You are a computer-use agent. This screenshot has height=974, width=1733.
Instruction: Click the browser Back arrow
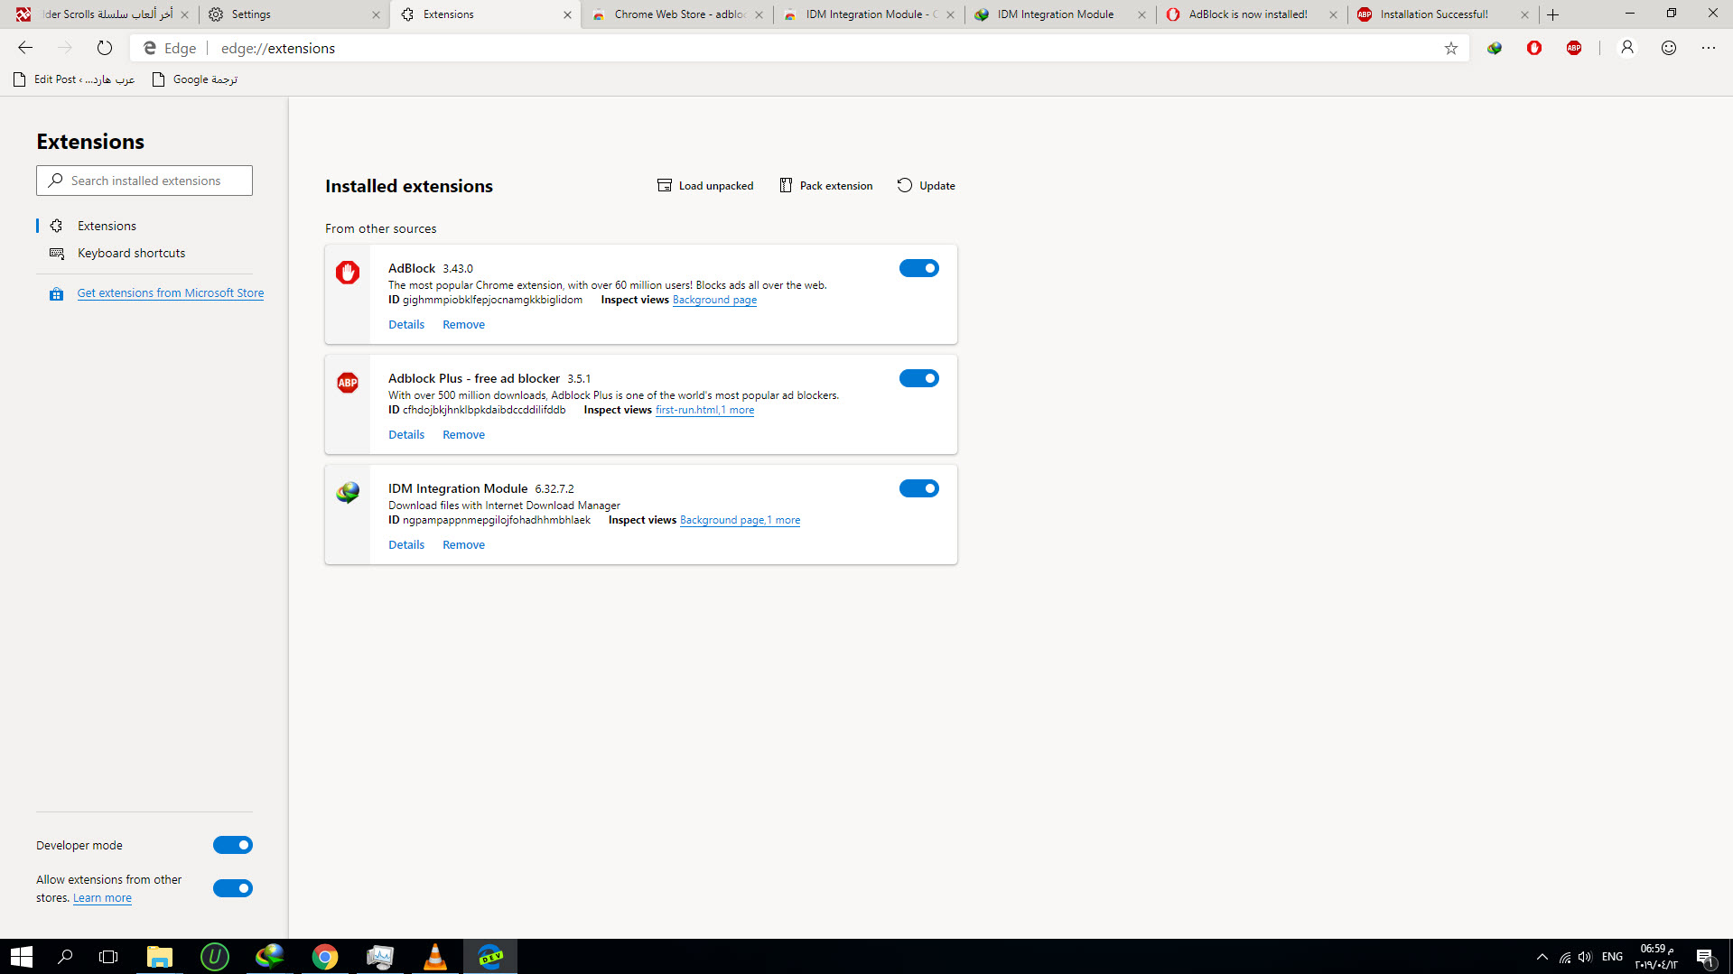coord(25,48)
